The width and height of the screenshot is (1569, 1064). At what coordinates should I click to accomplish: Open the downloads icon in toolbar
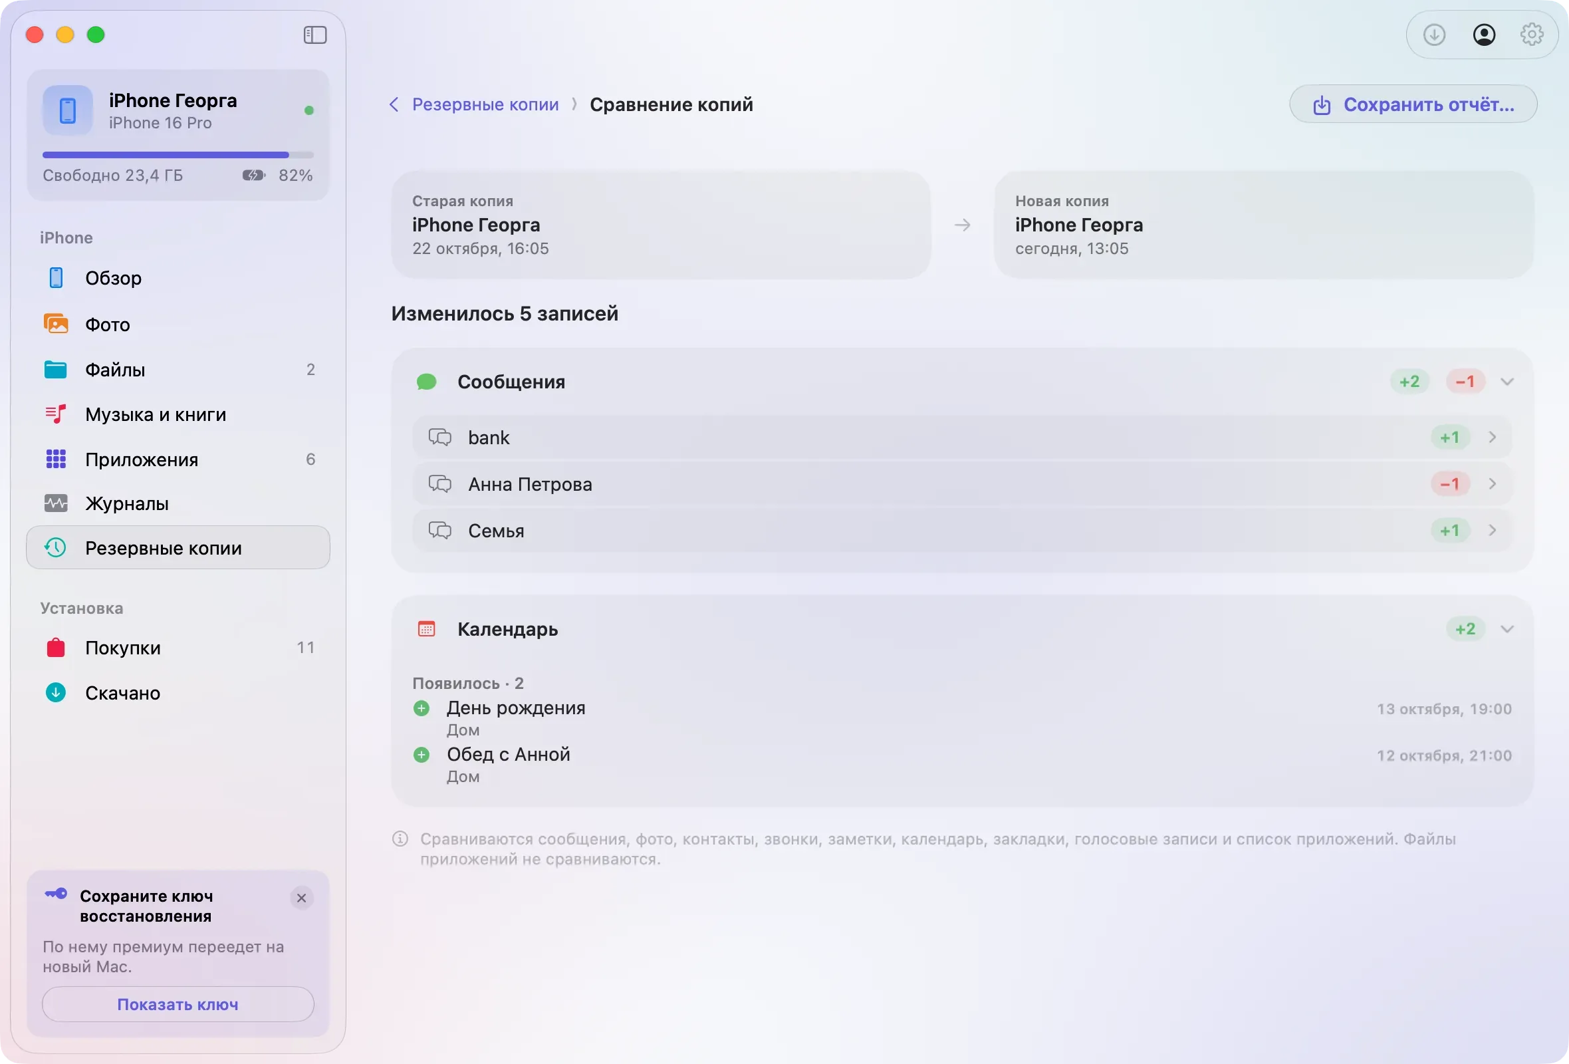pos(1434,35)
